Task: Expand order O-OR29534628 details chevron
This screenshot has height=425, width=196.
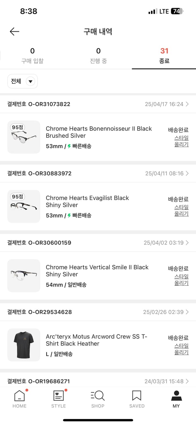Action: 188,312
